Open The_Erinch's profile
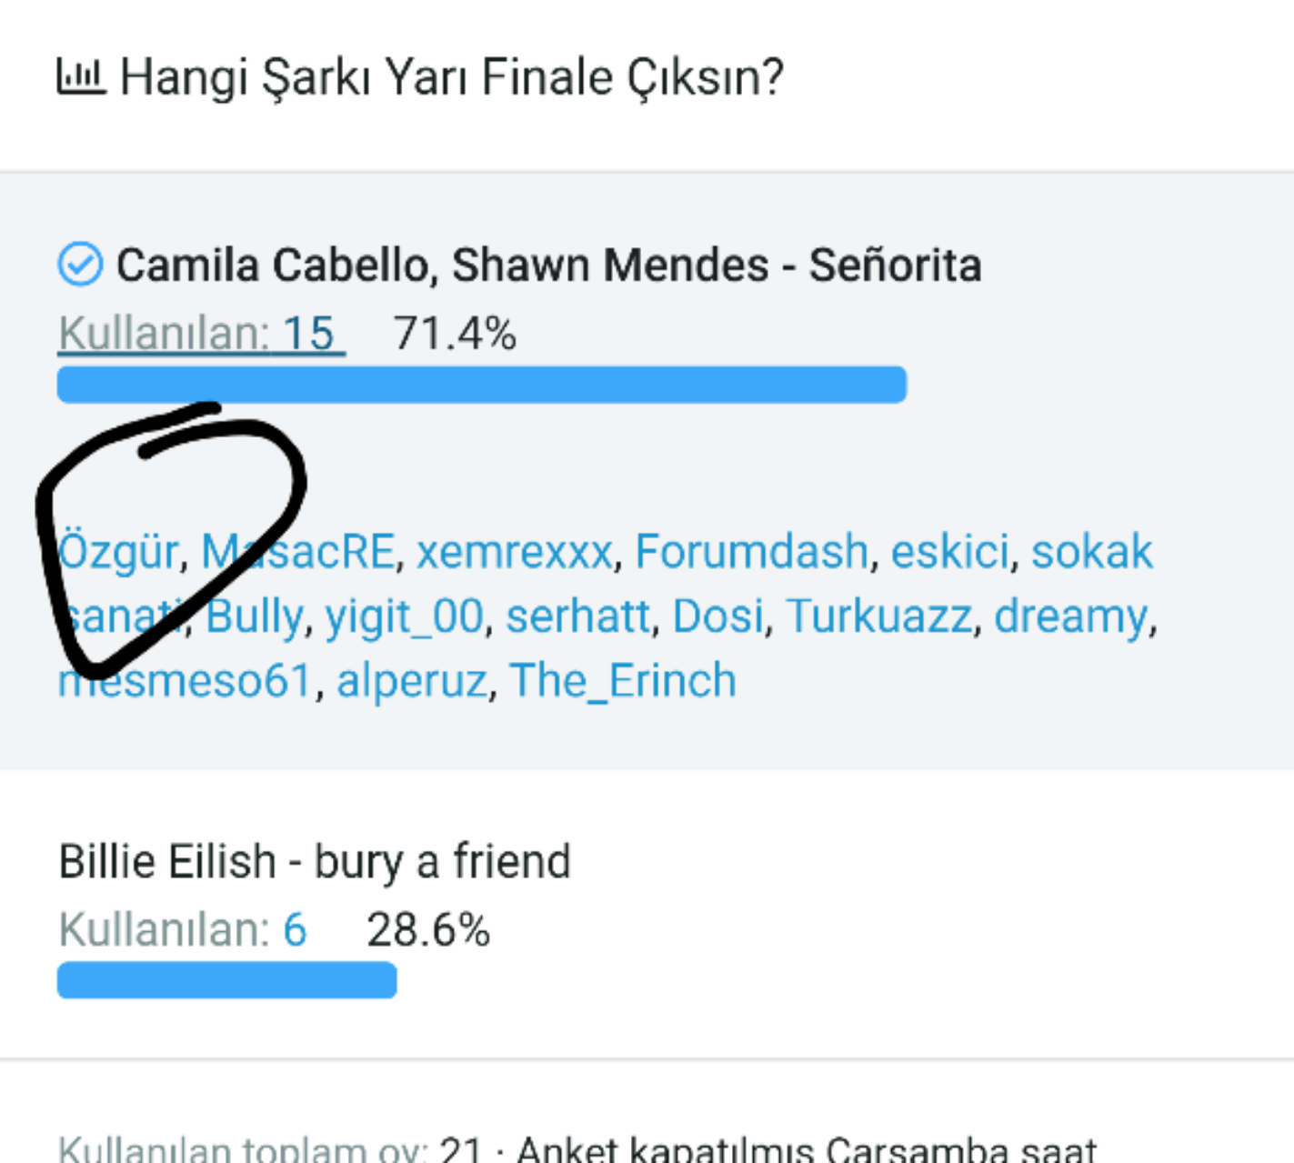1294x1163 pixels. pyautogui.click(x=623, y=681)
